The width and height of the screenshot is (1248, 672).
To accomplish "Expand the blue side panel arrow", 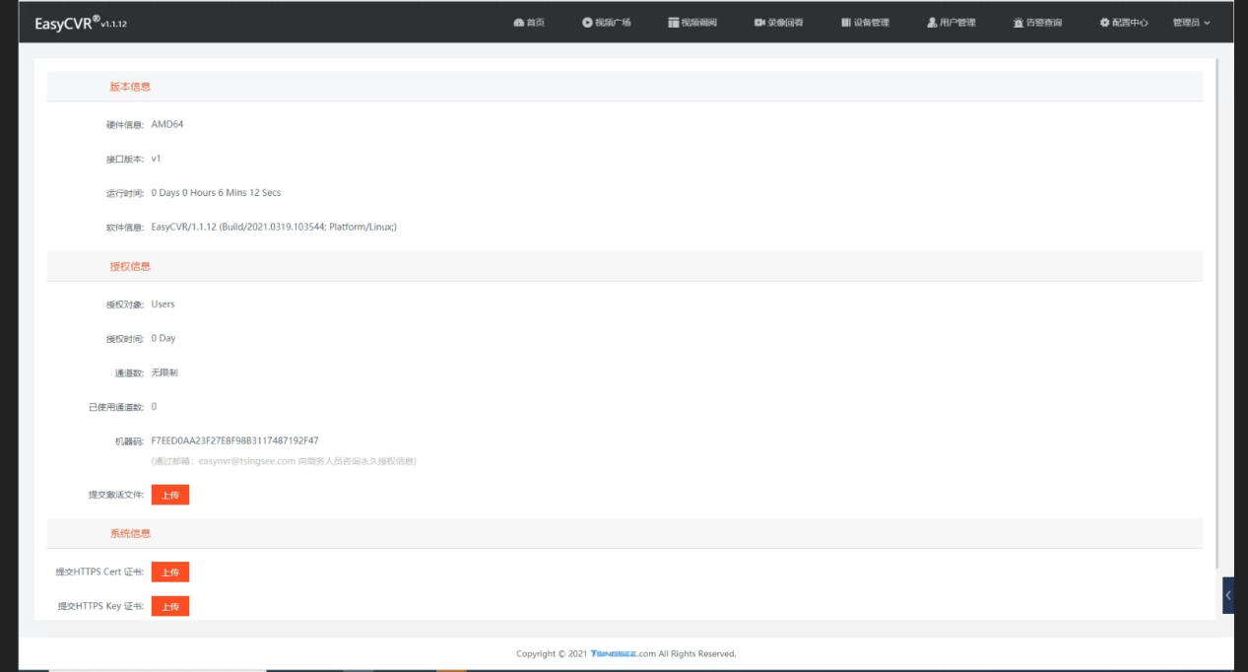I will pos(1227,595).
